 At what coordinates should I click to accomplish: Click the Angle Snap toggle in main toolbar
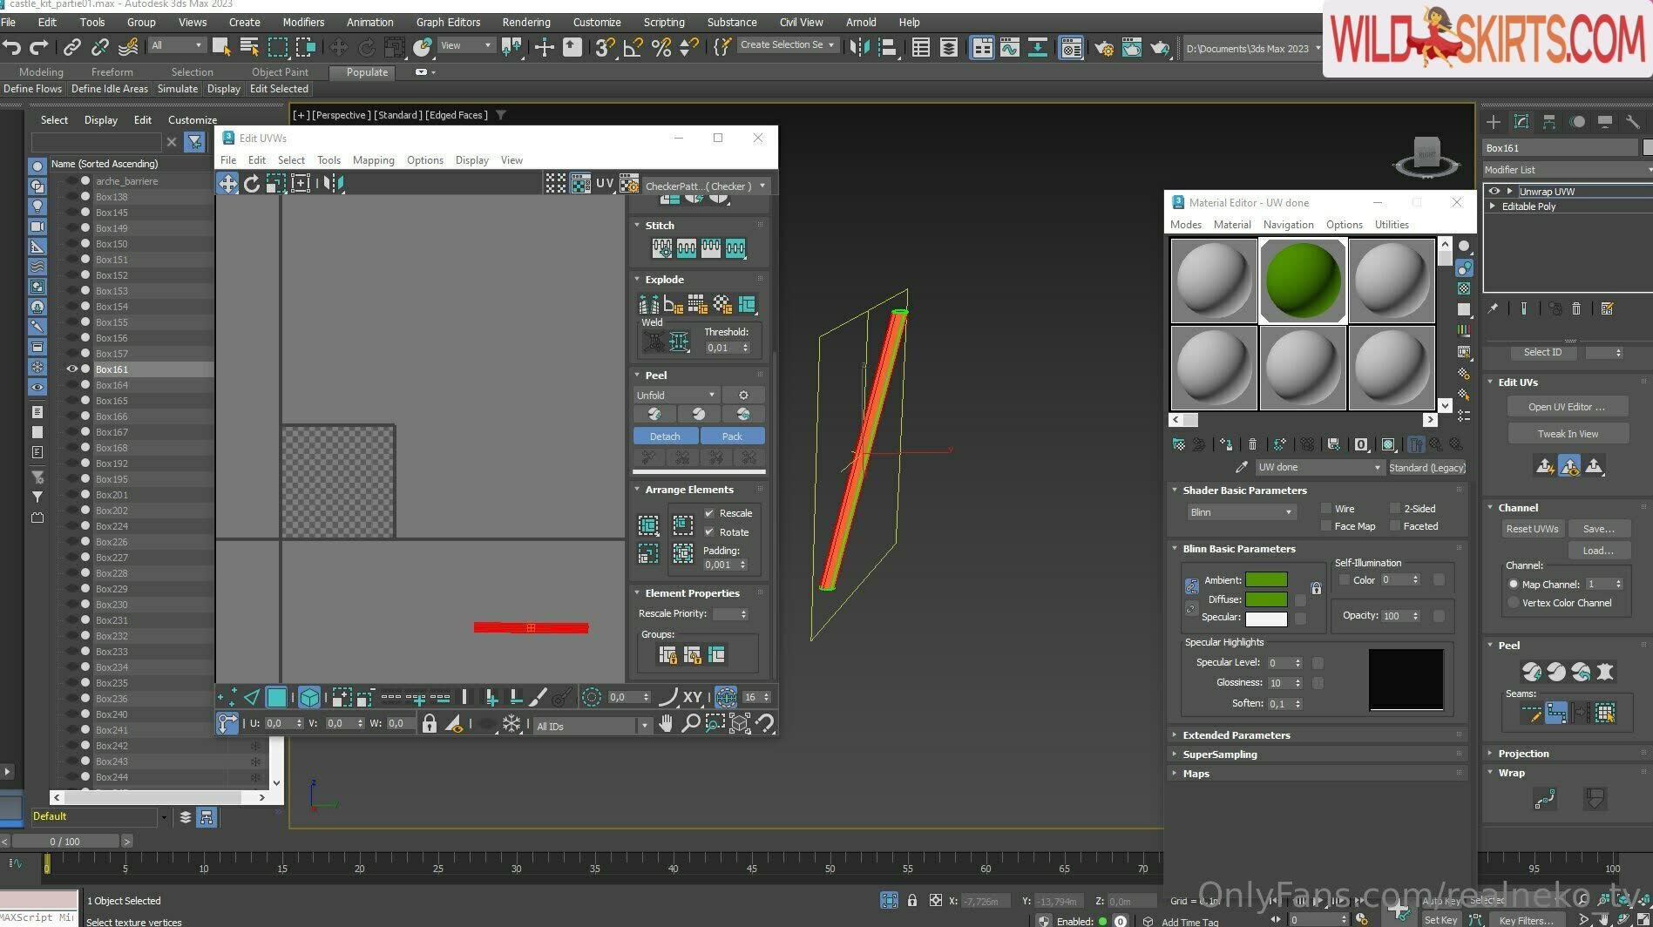(633, 47)
